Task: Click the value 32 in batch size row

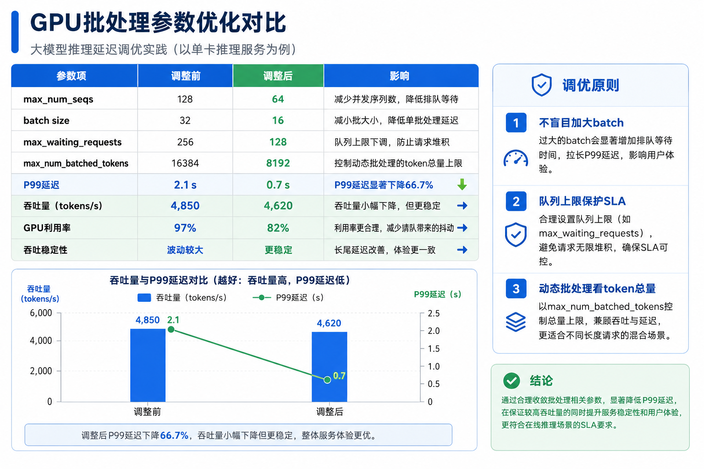Action: click(x=185, y=120)
